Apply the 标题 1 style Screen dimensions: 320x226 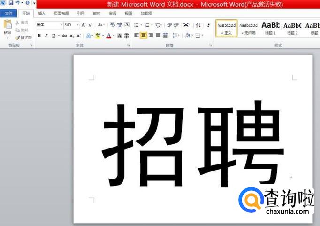point(270,28)
